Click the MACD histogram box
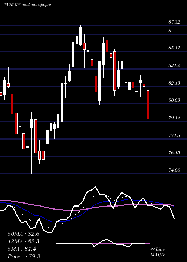This screenshot has width=187, height=262. [103, 243]
